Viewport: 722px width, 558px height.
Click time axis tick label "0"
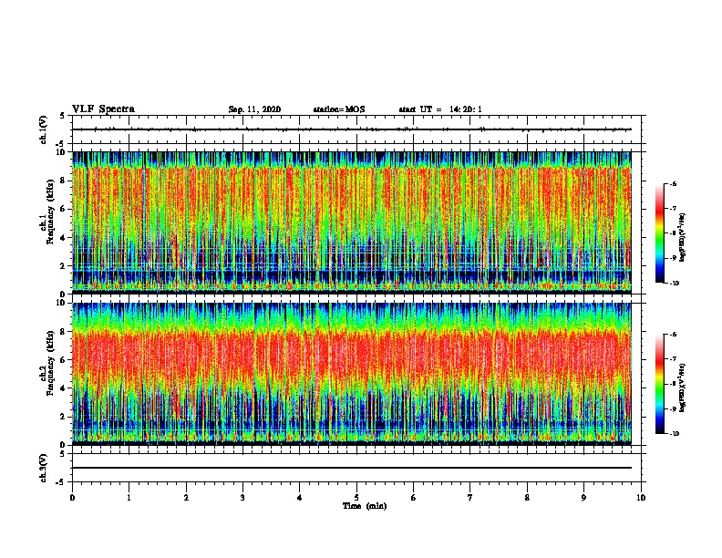point(72,498)
